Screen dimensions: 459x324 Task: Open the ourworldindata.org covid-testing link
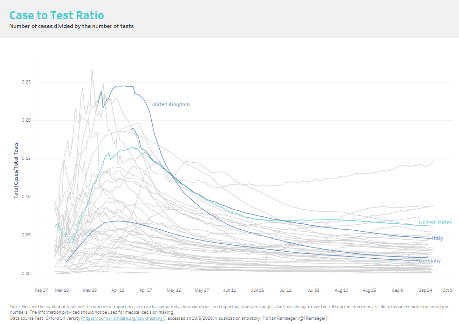(123, 318)
